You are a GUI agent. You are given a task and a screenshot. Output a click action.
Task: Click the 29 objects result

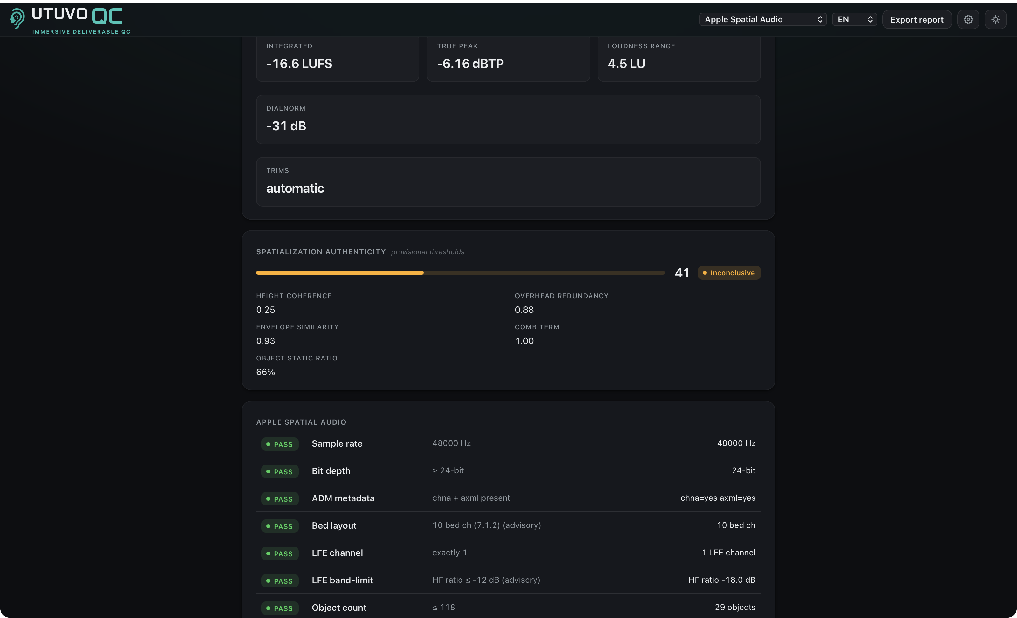tap(735, 607)
